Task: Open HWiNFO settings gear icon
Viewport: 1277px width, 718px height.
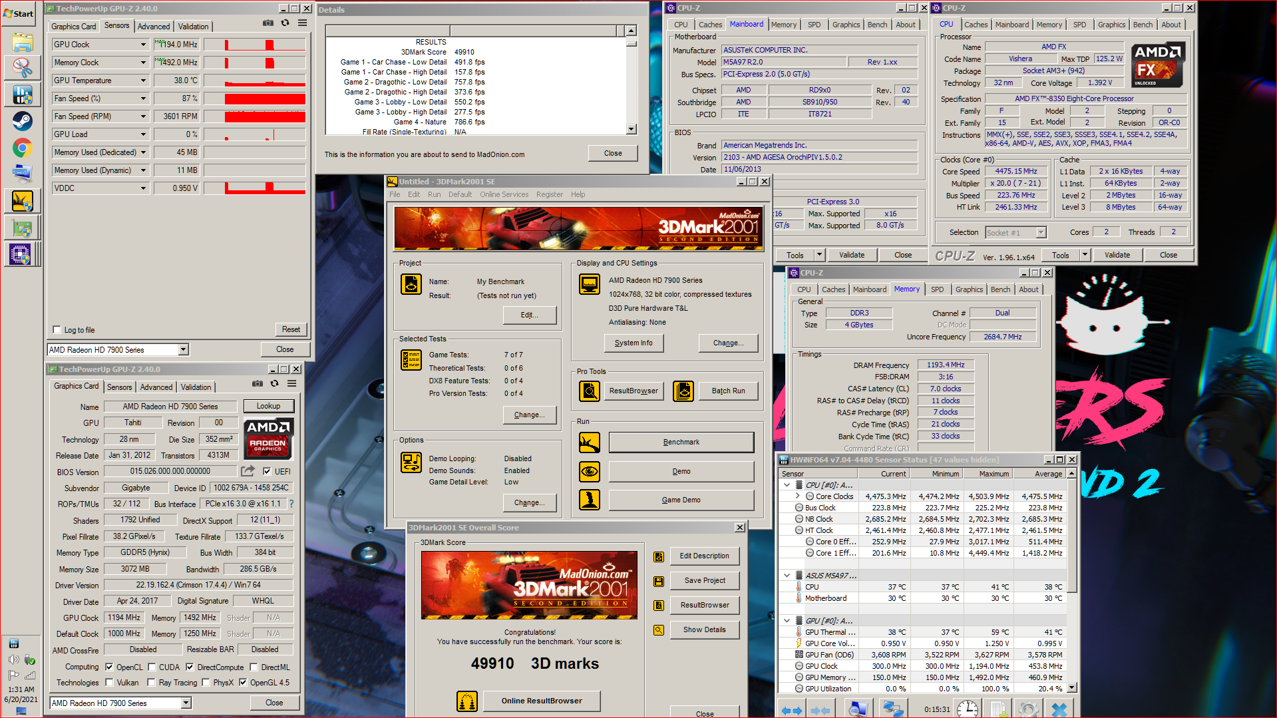Action: coord(1029,709)
